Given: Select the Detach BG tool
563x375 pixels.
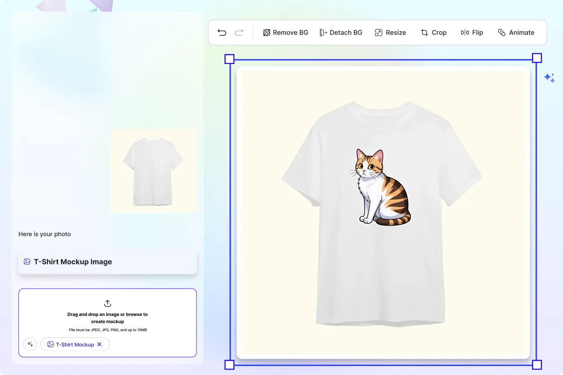Looking at the screenshot, I should [x=341, y=32].
